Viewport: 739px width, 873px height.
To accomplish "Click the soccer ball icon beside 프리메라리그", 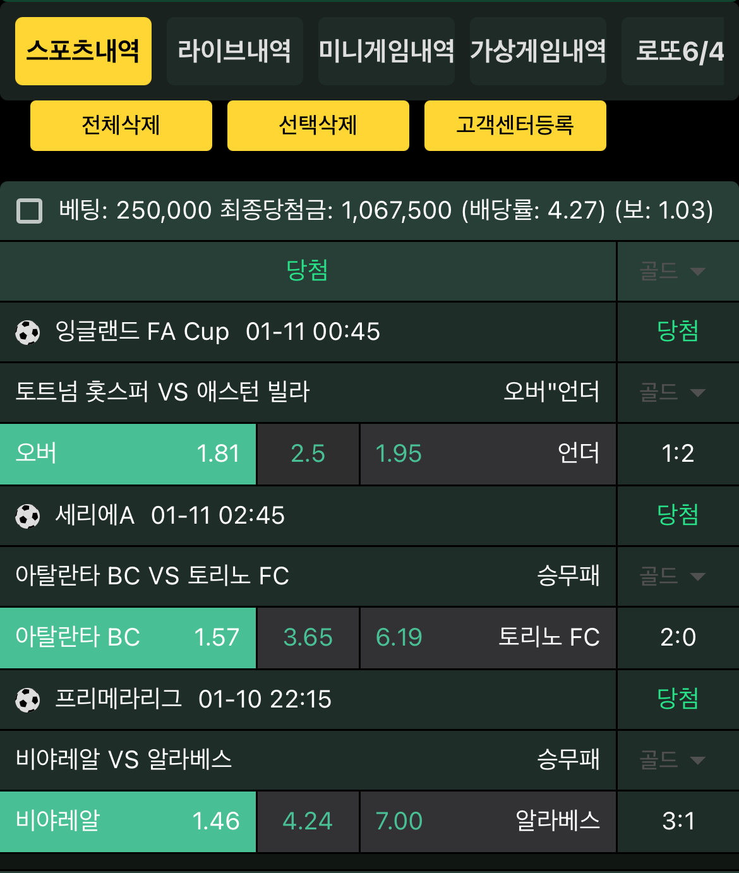I will point(28,700).
